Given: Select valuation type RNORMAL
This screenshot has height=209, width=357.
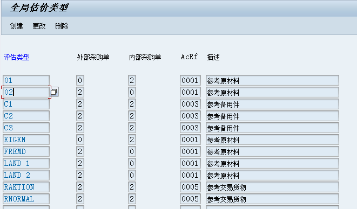Looking at the screenshot, I should pyautogui.click(x=26, y=198).
